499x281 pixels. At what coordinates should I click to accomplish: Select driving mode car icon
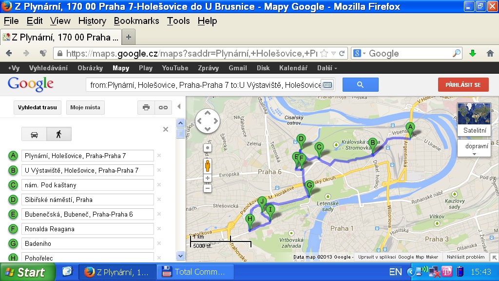34,134
